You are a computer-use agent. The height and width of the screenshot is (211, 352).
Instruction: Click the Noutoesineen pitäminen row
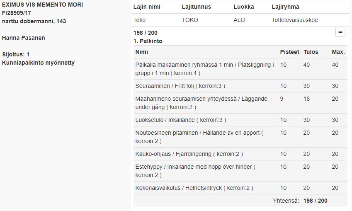240,137
